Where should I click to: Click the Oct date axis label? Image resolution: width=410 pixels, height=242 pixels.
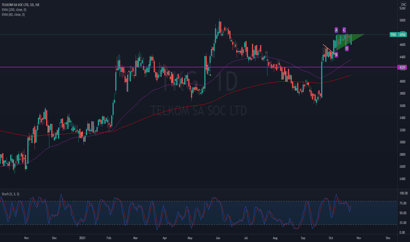coord(331,238)
